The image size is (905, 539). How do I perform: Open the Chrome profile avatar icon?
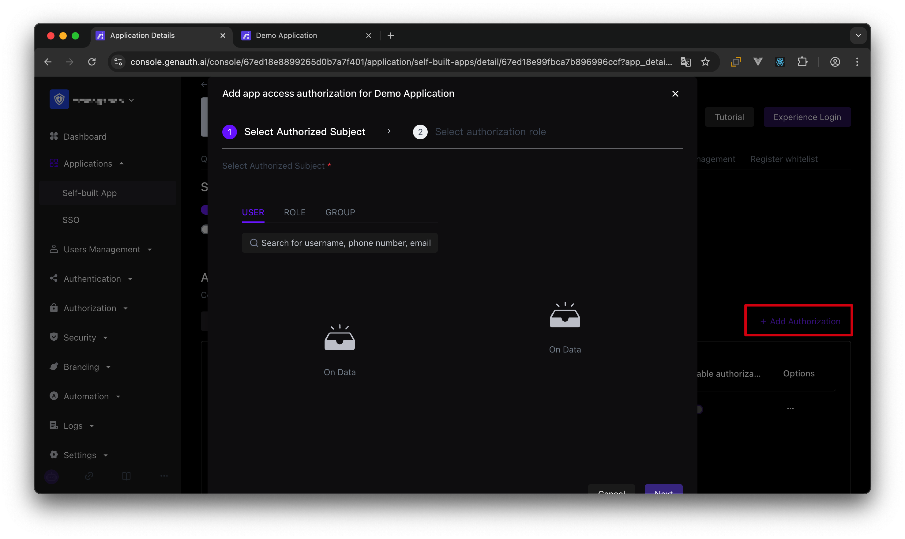pos(835,62)
